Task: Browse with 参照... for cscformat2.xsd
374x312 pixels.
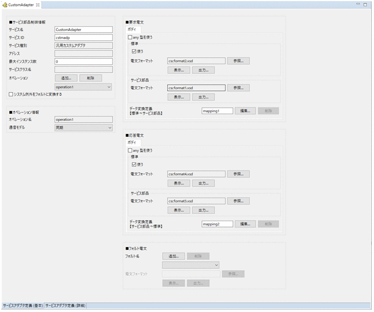Action: pyautogui.click(x=239, y=60)
